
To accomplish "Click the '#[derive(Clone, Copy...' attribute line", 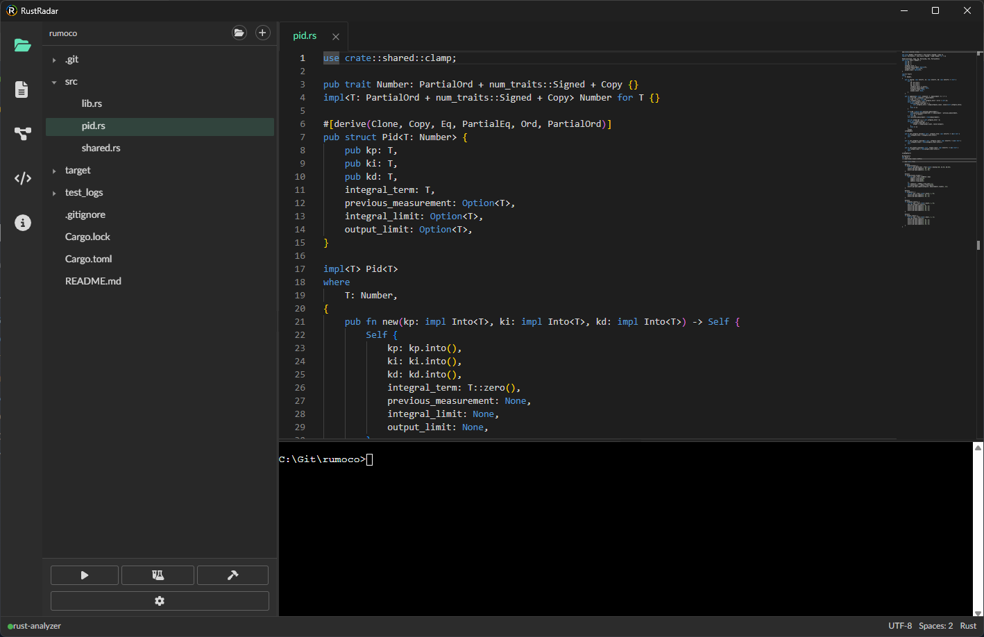I will (x=467, y=124).
